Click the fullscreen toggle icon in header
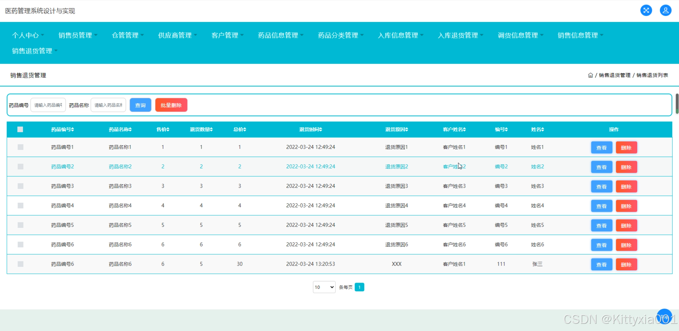Viewport: 679px width, 331px height. (646, 10)
